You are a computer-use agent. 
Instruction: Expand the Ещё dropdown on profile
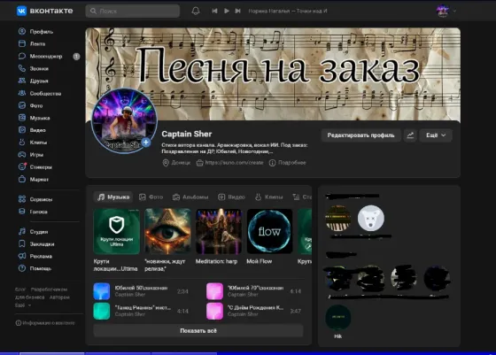436,135
